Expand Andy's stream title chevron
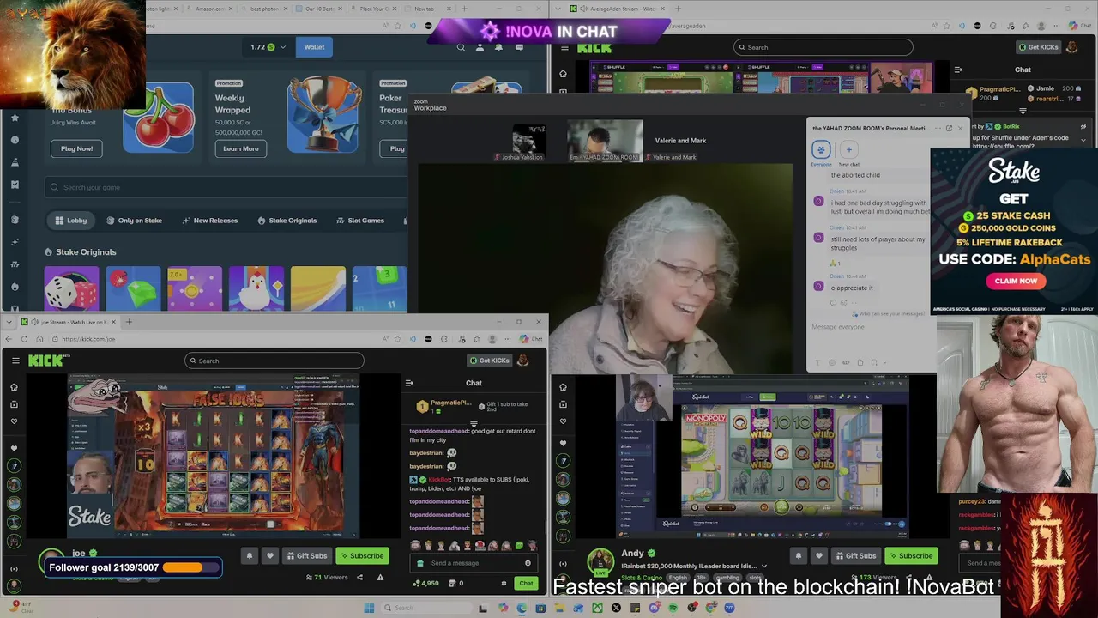 pyautogui.click(x=764, y=566)
